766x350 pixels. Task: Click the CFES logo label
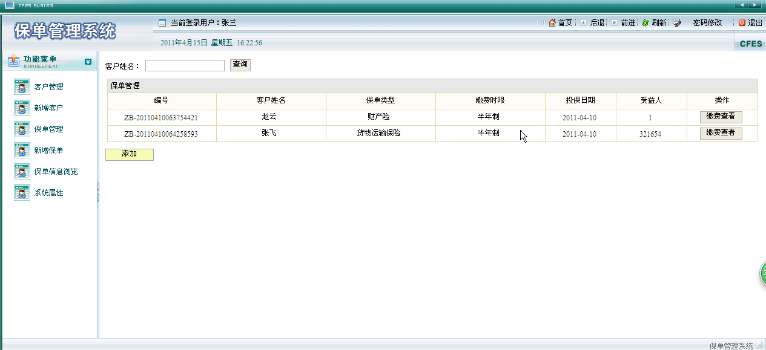751,44
